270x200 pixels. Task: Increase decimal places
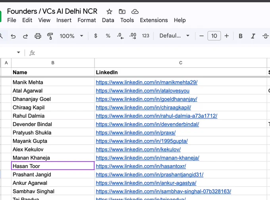(133, 36)
